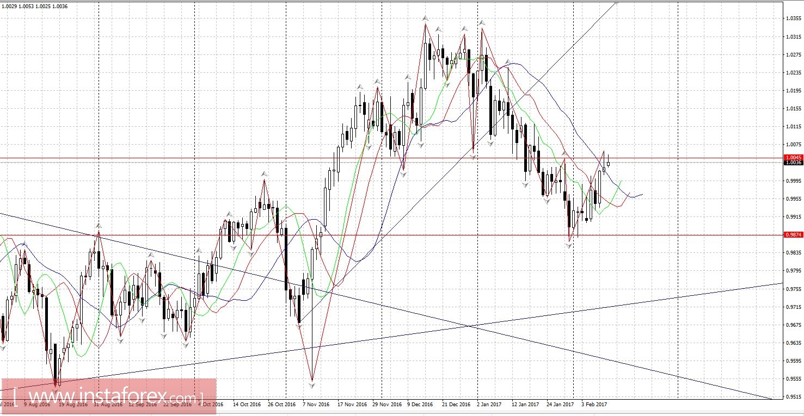Click the 0.9835 price axis label

point(793,253)
